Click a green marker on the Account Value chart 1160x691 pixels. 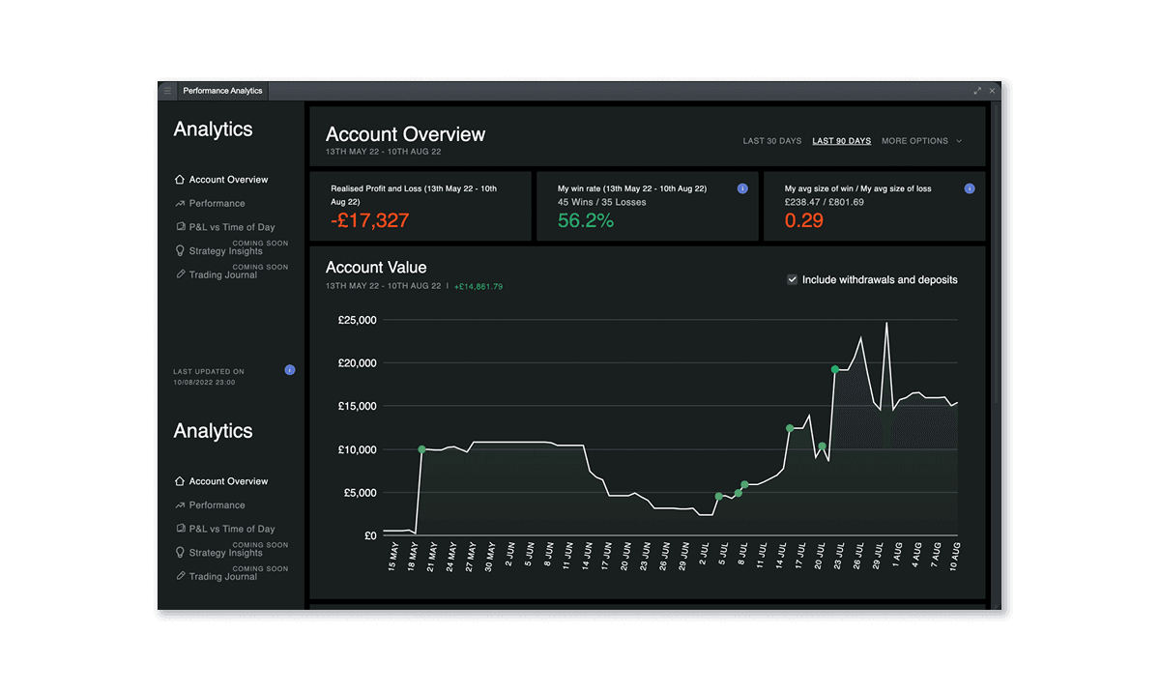(x=835, y=369)
